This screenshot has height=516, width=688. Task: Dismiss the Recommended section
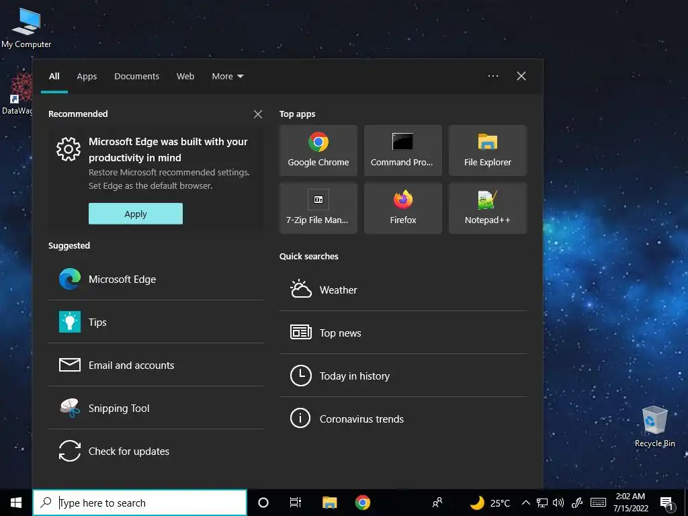[258, 114]
